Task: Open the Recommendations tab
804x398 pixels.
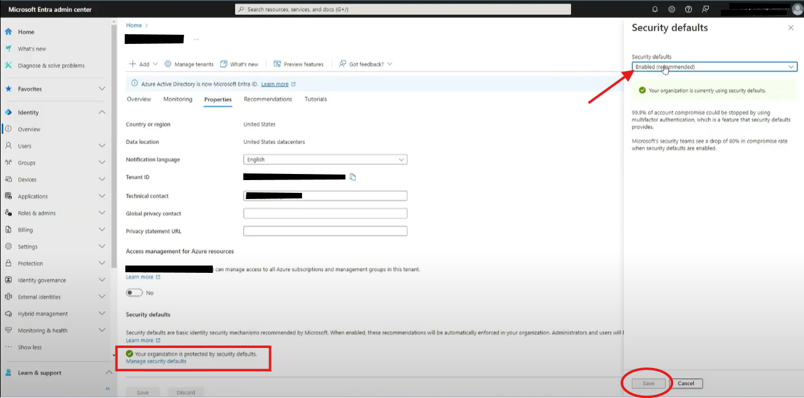Action: point(268,99)
